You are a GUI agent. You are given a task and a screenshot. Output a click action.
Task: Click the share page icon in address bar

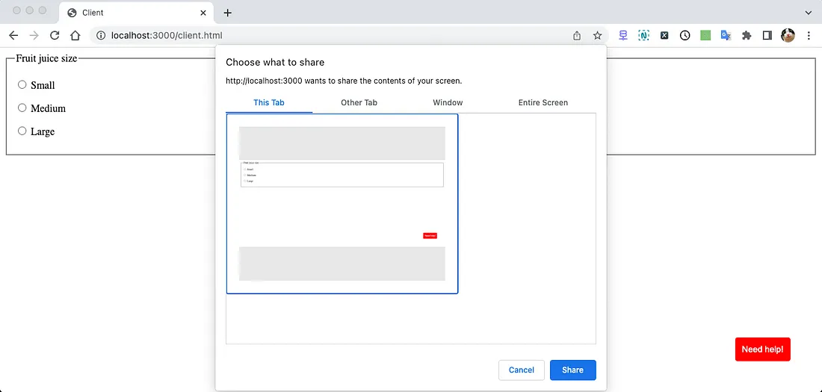[577, 35]
